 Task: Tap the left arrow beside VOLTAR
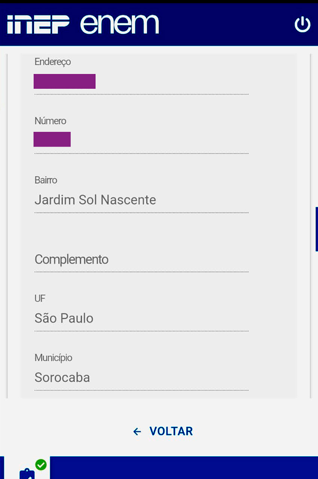(137, 431)
